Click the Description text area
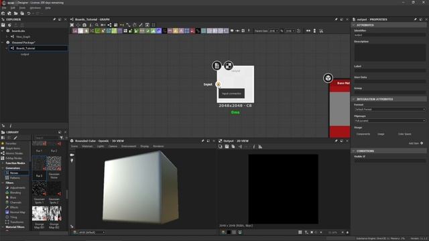The image size is (429, 241). click(390, 53)
